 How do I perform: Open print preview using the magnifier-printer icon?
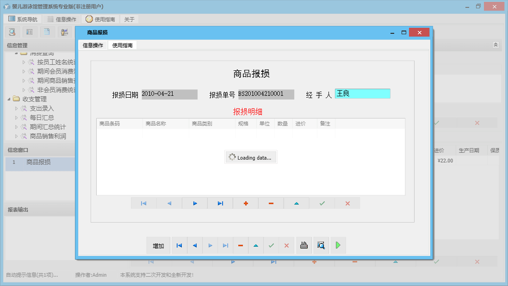coord(321,245)
